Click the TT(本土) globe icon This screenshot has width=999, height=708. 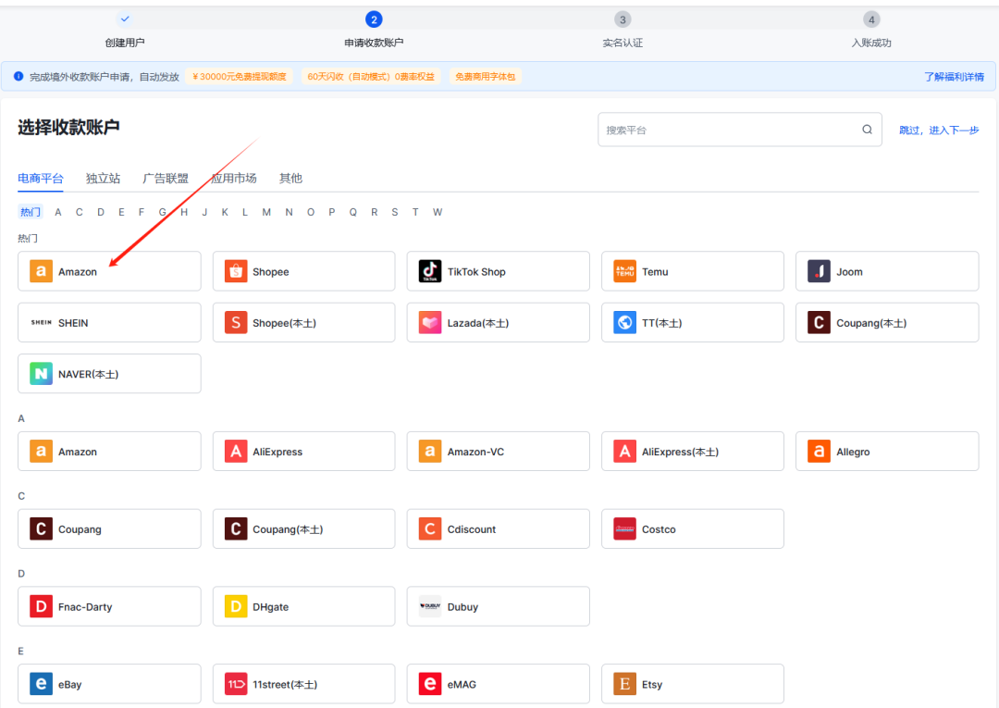[625, 322]
